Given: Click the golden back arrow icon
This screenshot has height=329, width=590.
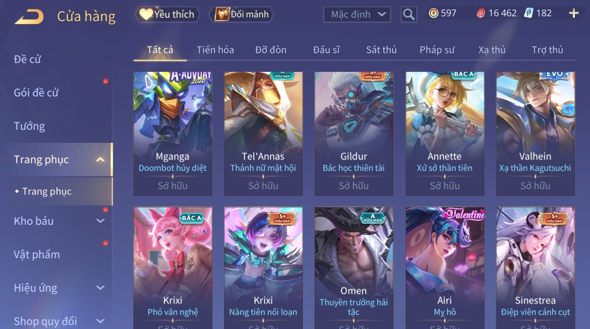Looking at the screenshot, I should tap(29, 17).
